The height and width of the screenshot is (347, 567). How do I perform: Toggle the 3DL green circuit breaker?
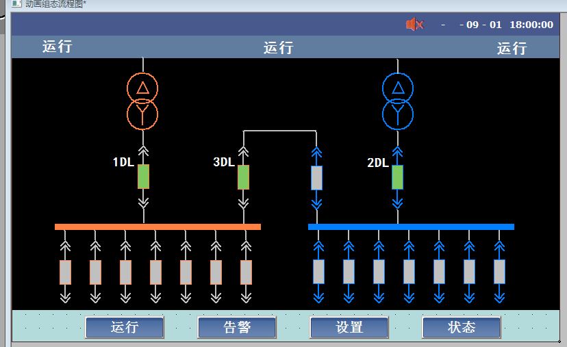pos(243,177)
